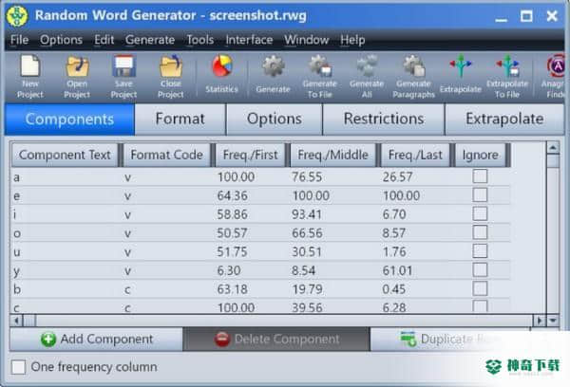
Task: Toggle Ignore checkbox for component u
Action: pos(480,250)
